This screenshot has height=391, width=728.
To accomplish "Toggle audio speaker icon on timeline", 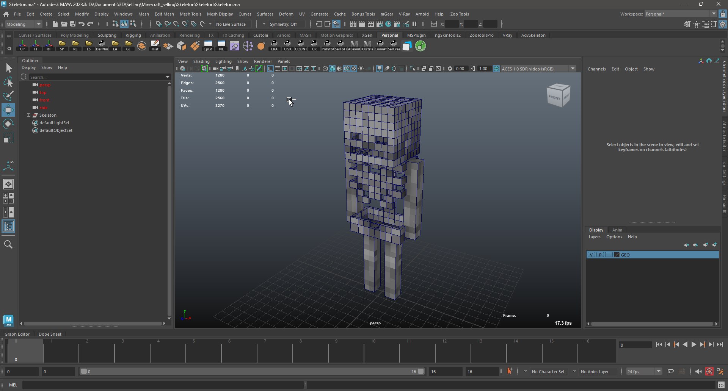I will point(698,371).
